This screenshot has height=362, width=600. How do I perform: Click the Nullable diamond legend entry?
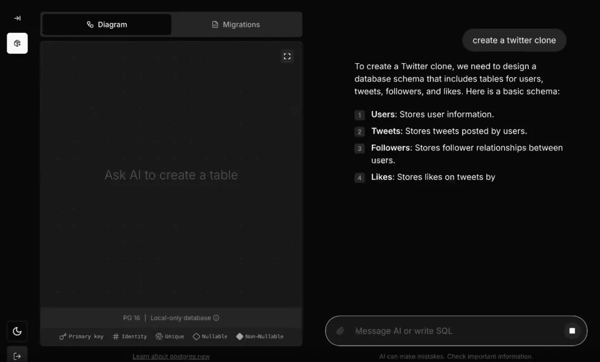click(x=210, y=336)
